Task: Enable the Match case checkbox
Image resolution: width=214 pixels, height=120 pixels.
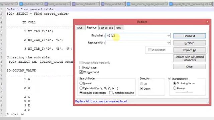Action: 81,67
